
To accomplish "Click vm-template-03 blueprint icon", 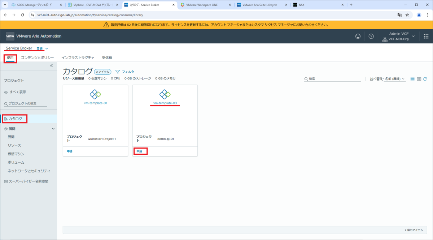I will 165,94.
